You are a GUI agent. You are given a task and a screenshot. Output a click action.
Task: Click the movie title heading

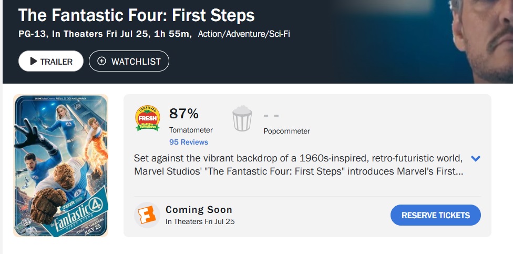pyautogui.click(x=136, y=15)
